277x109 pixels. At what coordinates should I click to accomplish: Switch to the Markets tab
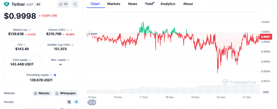[x=114, y=4]
